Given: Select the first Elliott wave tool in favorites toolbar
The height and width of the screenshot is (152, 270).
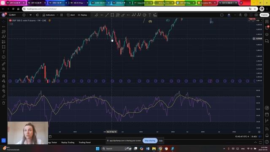Looking at the screenshot, I should click(x=134, y=15).
